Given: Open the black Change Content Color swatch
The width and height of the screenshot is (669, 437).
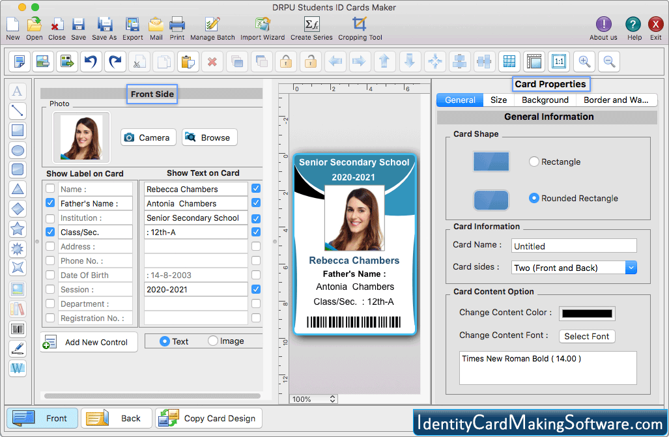Looking at the screenshot, I should 587,313.
